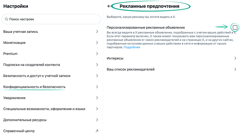Enable Персонализированные рекламные объявления checkbox
This screenshot has height=140, width=241.
coord(235,27)
